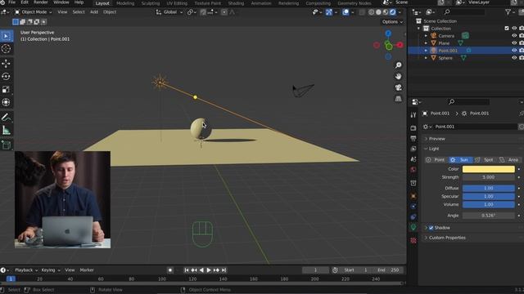Switch to rendered viewport shading
524x294 pixels.
tap(393, 12)
